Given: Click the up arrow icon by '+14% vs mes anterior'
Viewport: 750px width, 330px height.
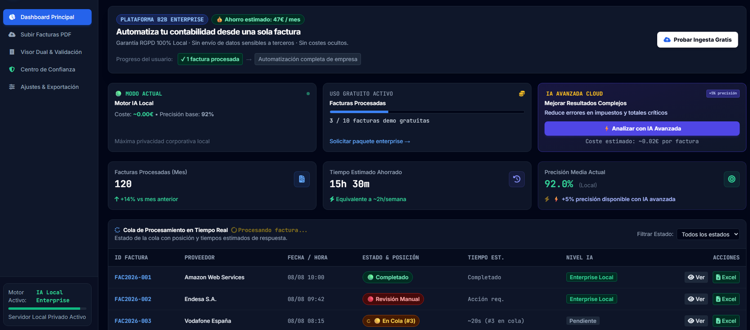Looking at the screenshot, I should 117,199.
